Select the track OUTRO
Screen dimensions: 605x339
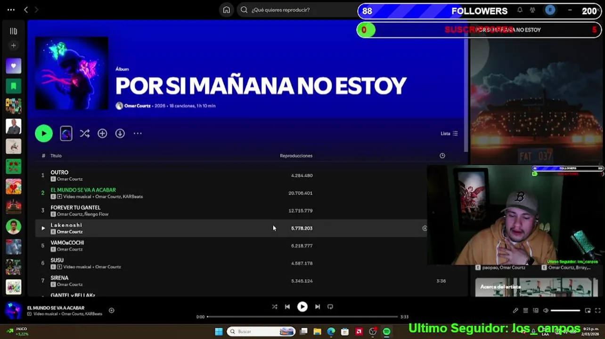[59, 173]
